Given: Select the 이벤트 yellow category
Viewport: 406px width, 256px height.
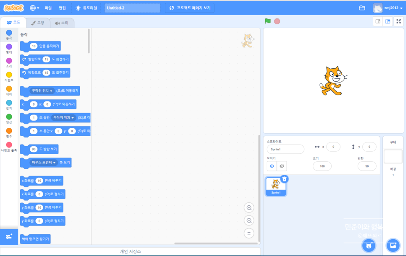Looking at the screenshot, I should click(x=9, y=77).
